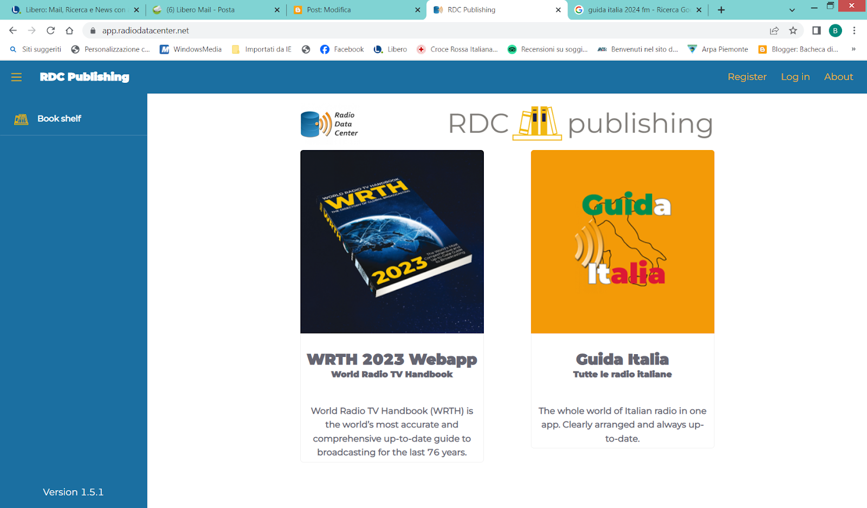This screenshot has height=508, width=867.
Task: Open Personalizzazione bookmark
Action: [111, 49]
